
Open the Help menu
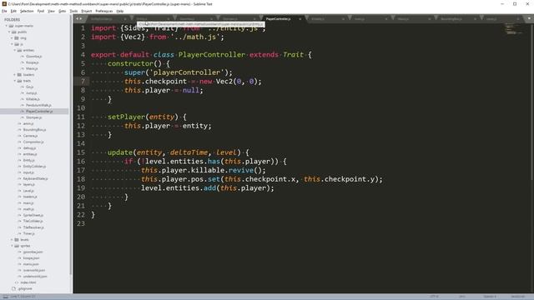[120, 11]
